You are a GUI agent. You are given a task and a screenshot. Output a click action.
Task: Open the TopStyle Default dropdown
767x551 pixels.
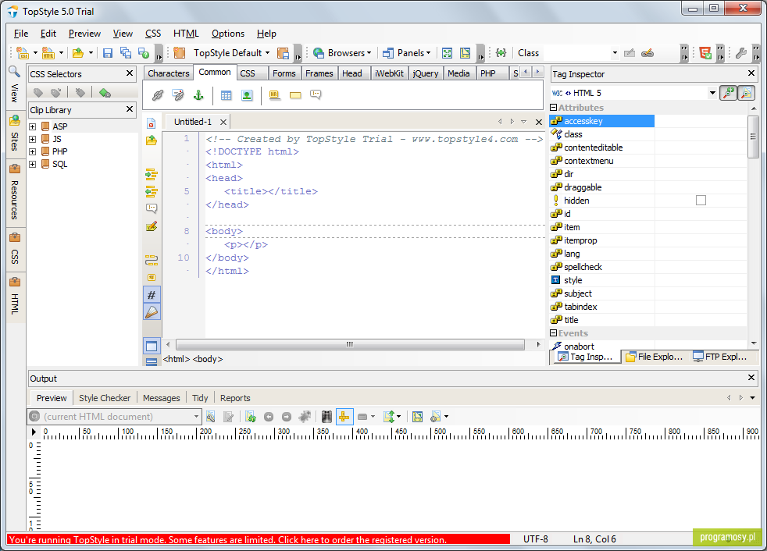pyautogui.click(x=231, y=53)
